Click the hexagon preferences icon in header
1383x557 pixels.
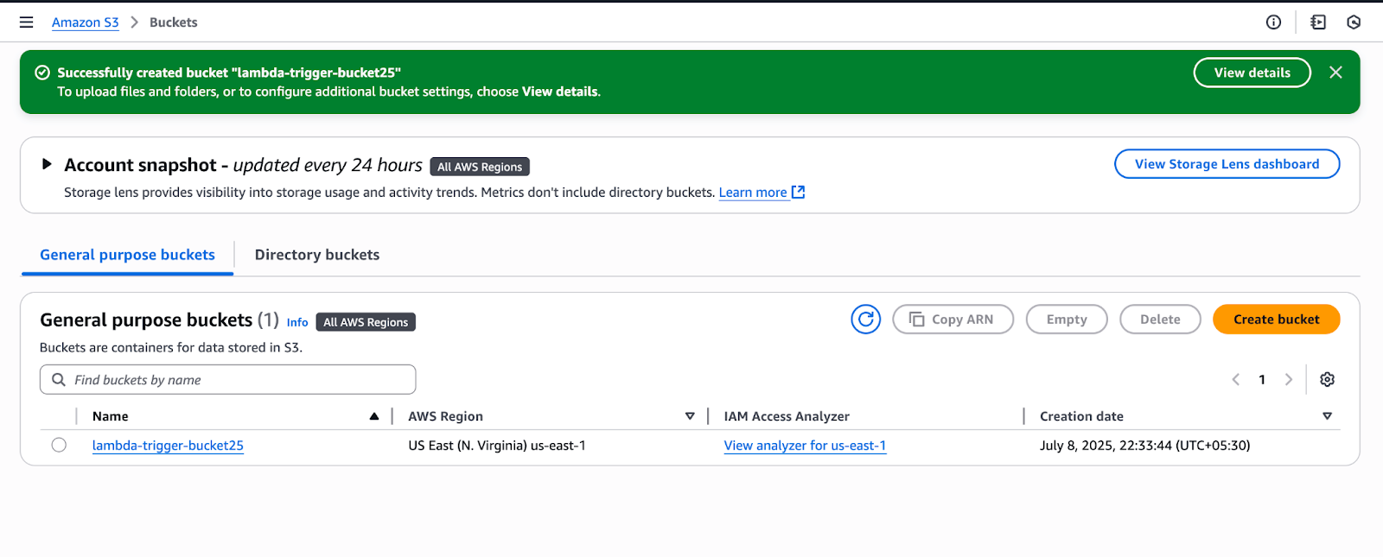1354,22
